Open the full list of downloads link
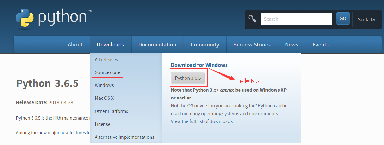 pyautogui.click(x=202, y=121)
